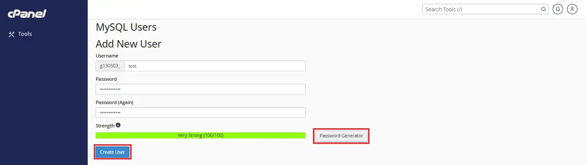Open the user account icon menu
Viewport: 587px width, 165px height.
click(x=572, y=9)
